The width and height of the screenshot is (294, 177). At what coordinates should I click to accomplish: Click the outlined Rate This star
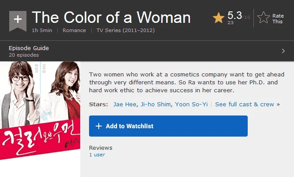pos(264,18)
